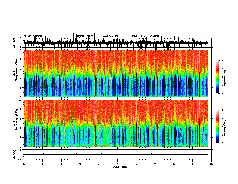The height and width of the screenshot is (184, 238).
Task: Click the ch.2 spectrogram panel
Action: click(116, 123)
